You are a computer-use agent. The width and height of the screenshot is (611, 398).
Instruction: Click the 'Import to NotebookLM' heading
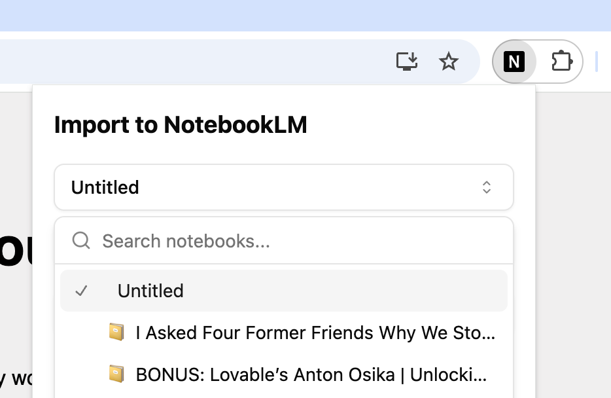[181, 125]
